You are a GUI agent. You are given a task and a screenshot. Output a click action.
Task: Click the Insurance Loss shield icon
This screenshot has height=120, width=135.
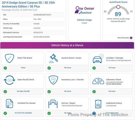[x=53, y=80]
